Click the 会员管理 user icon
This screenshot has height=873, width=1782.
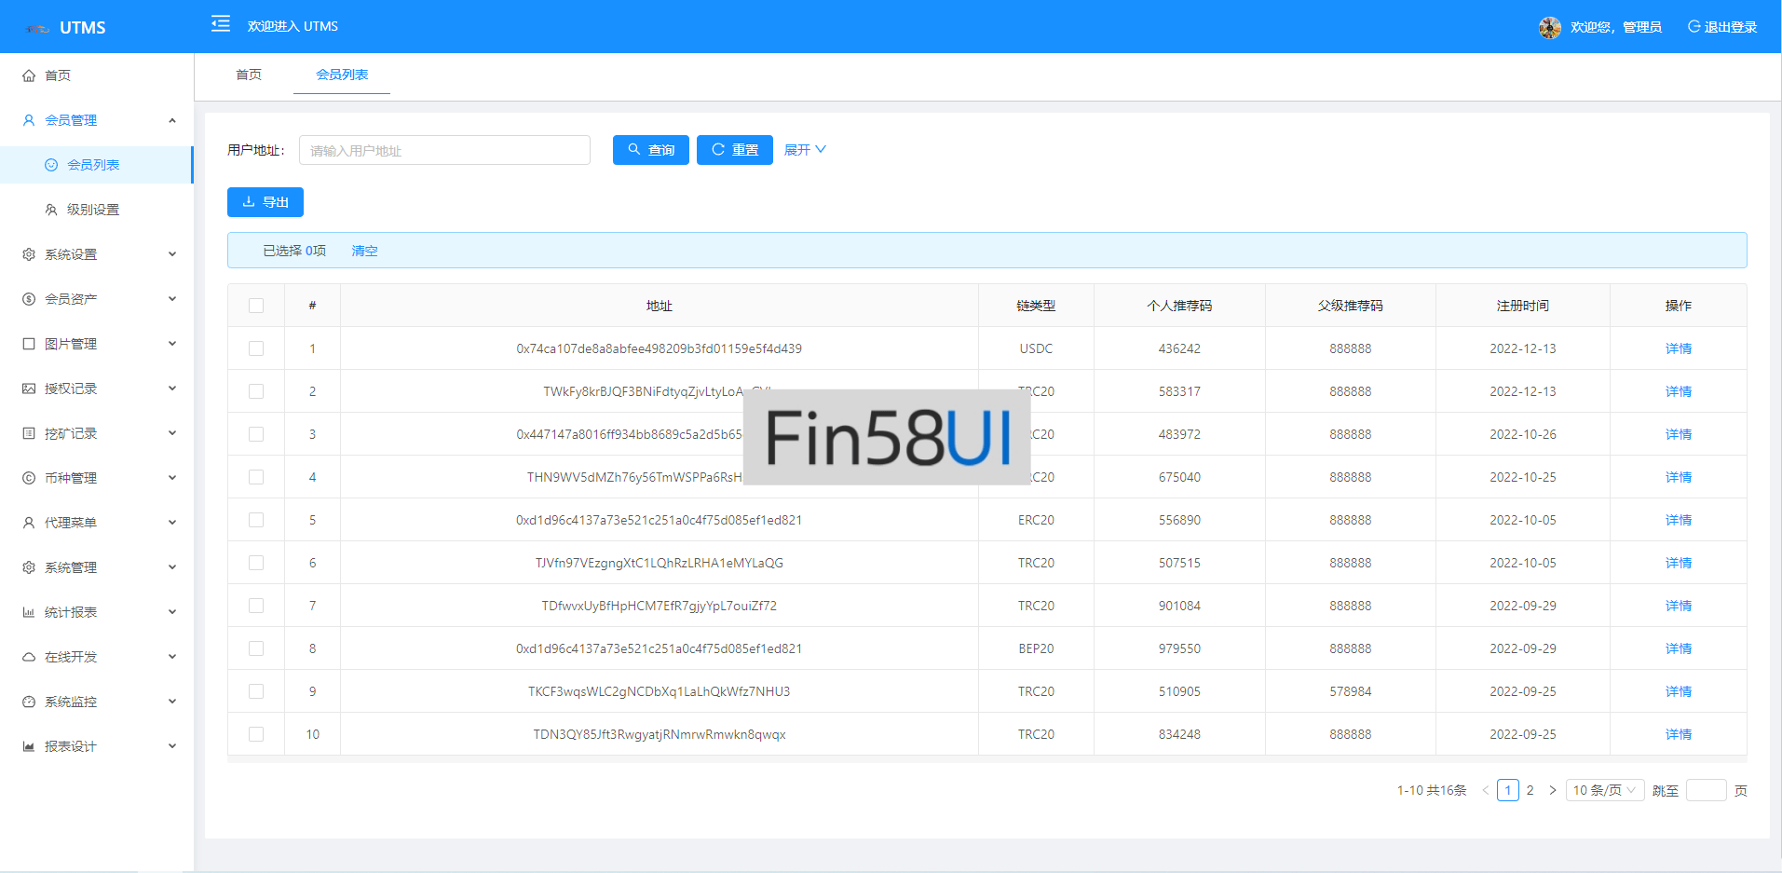[29, 120]
